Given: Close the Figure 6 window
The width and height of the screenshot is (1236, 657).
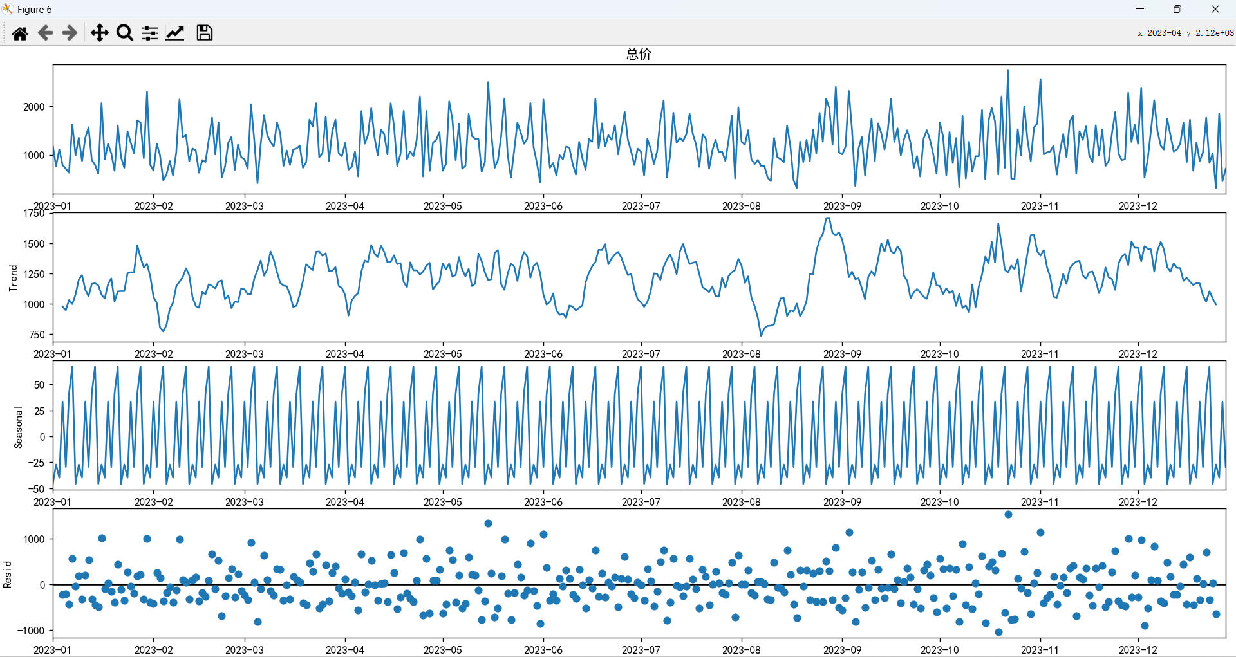Looking at the screenshot, I should (1215, 9).
